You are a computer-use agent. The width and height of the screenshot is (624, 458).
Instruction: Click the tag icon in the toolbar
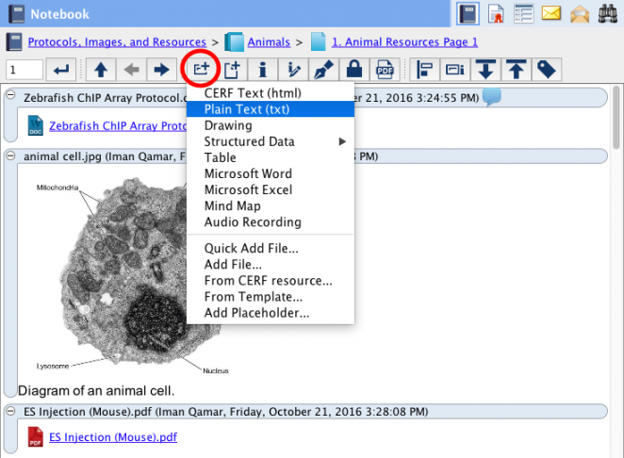click(547, 69)
